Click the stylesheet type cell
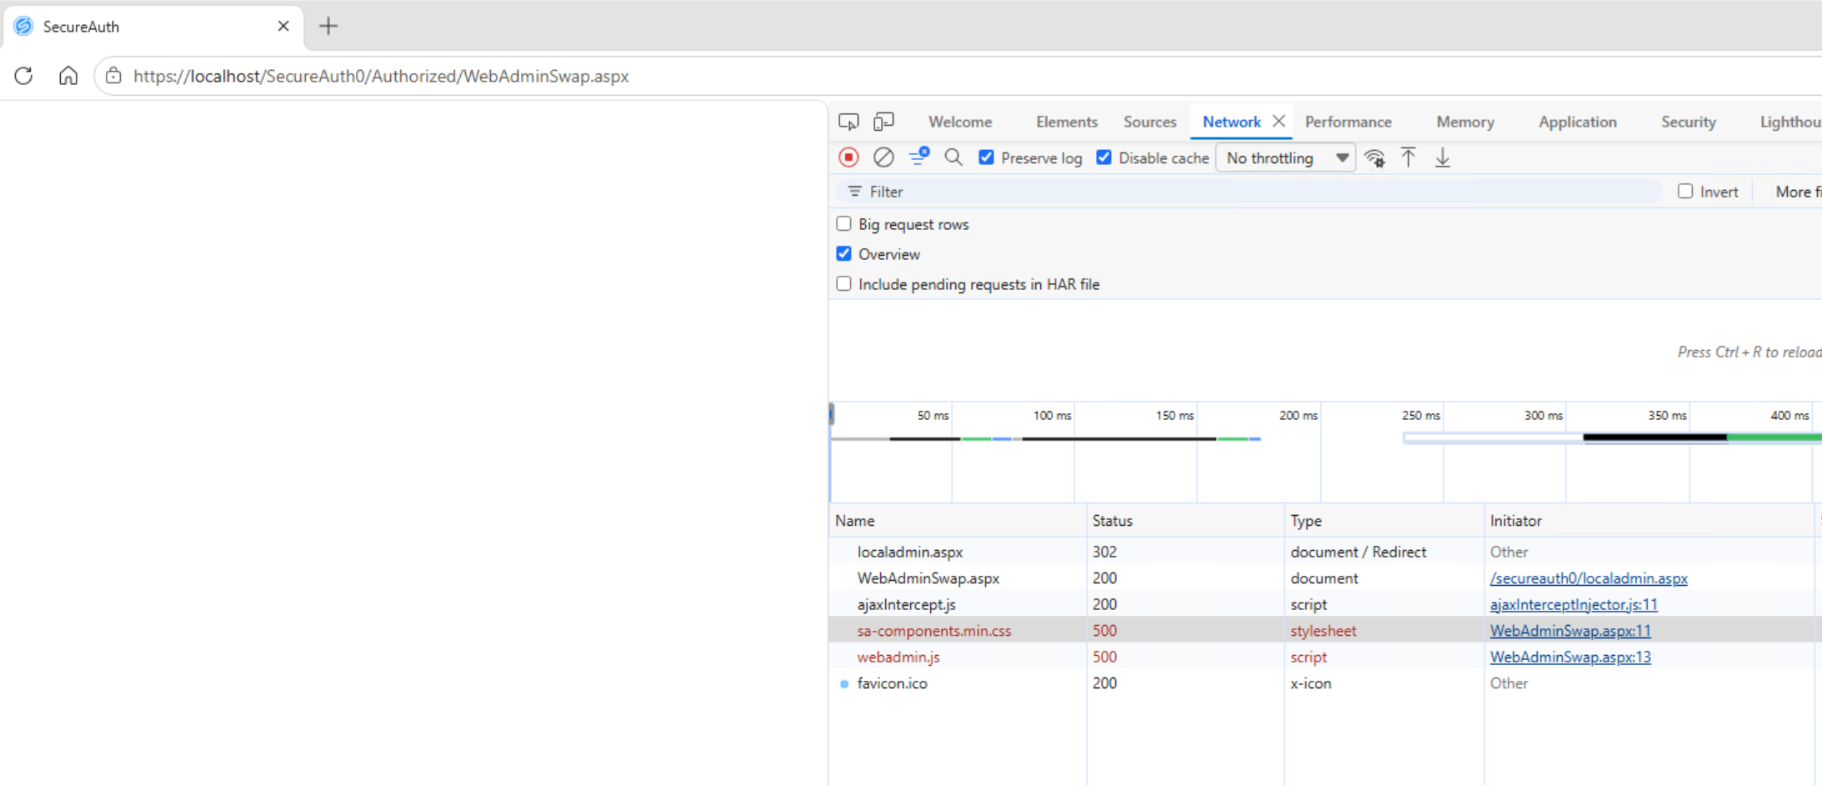1822x785 pixels. (1323, 631)
